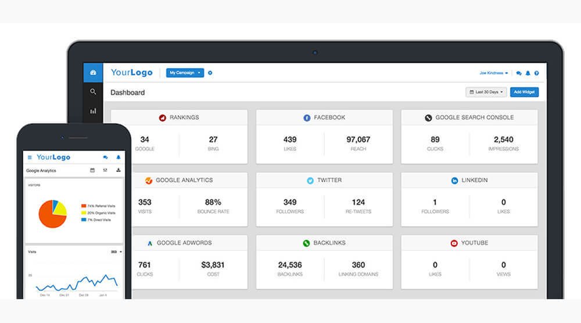The image size is (581, 323).
Task: Click the BACKLINKS widget title
Action: point(329,243)
